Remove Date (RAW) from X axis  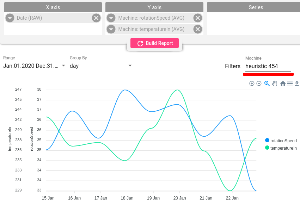[x=96, y=18]
